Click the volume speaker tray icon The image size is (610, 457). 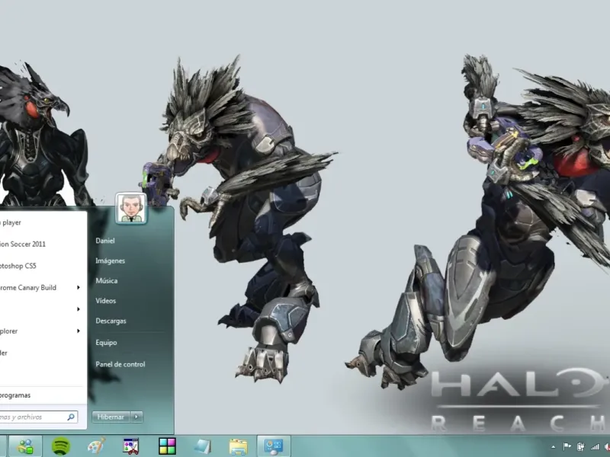(x=607, y=446)
